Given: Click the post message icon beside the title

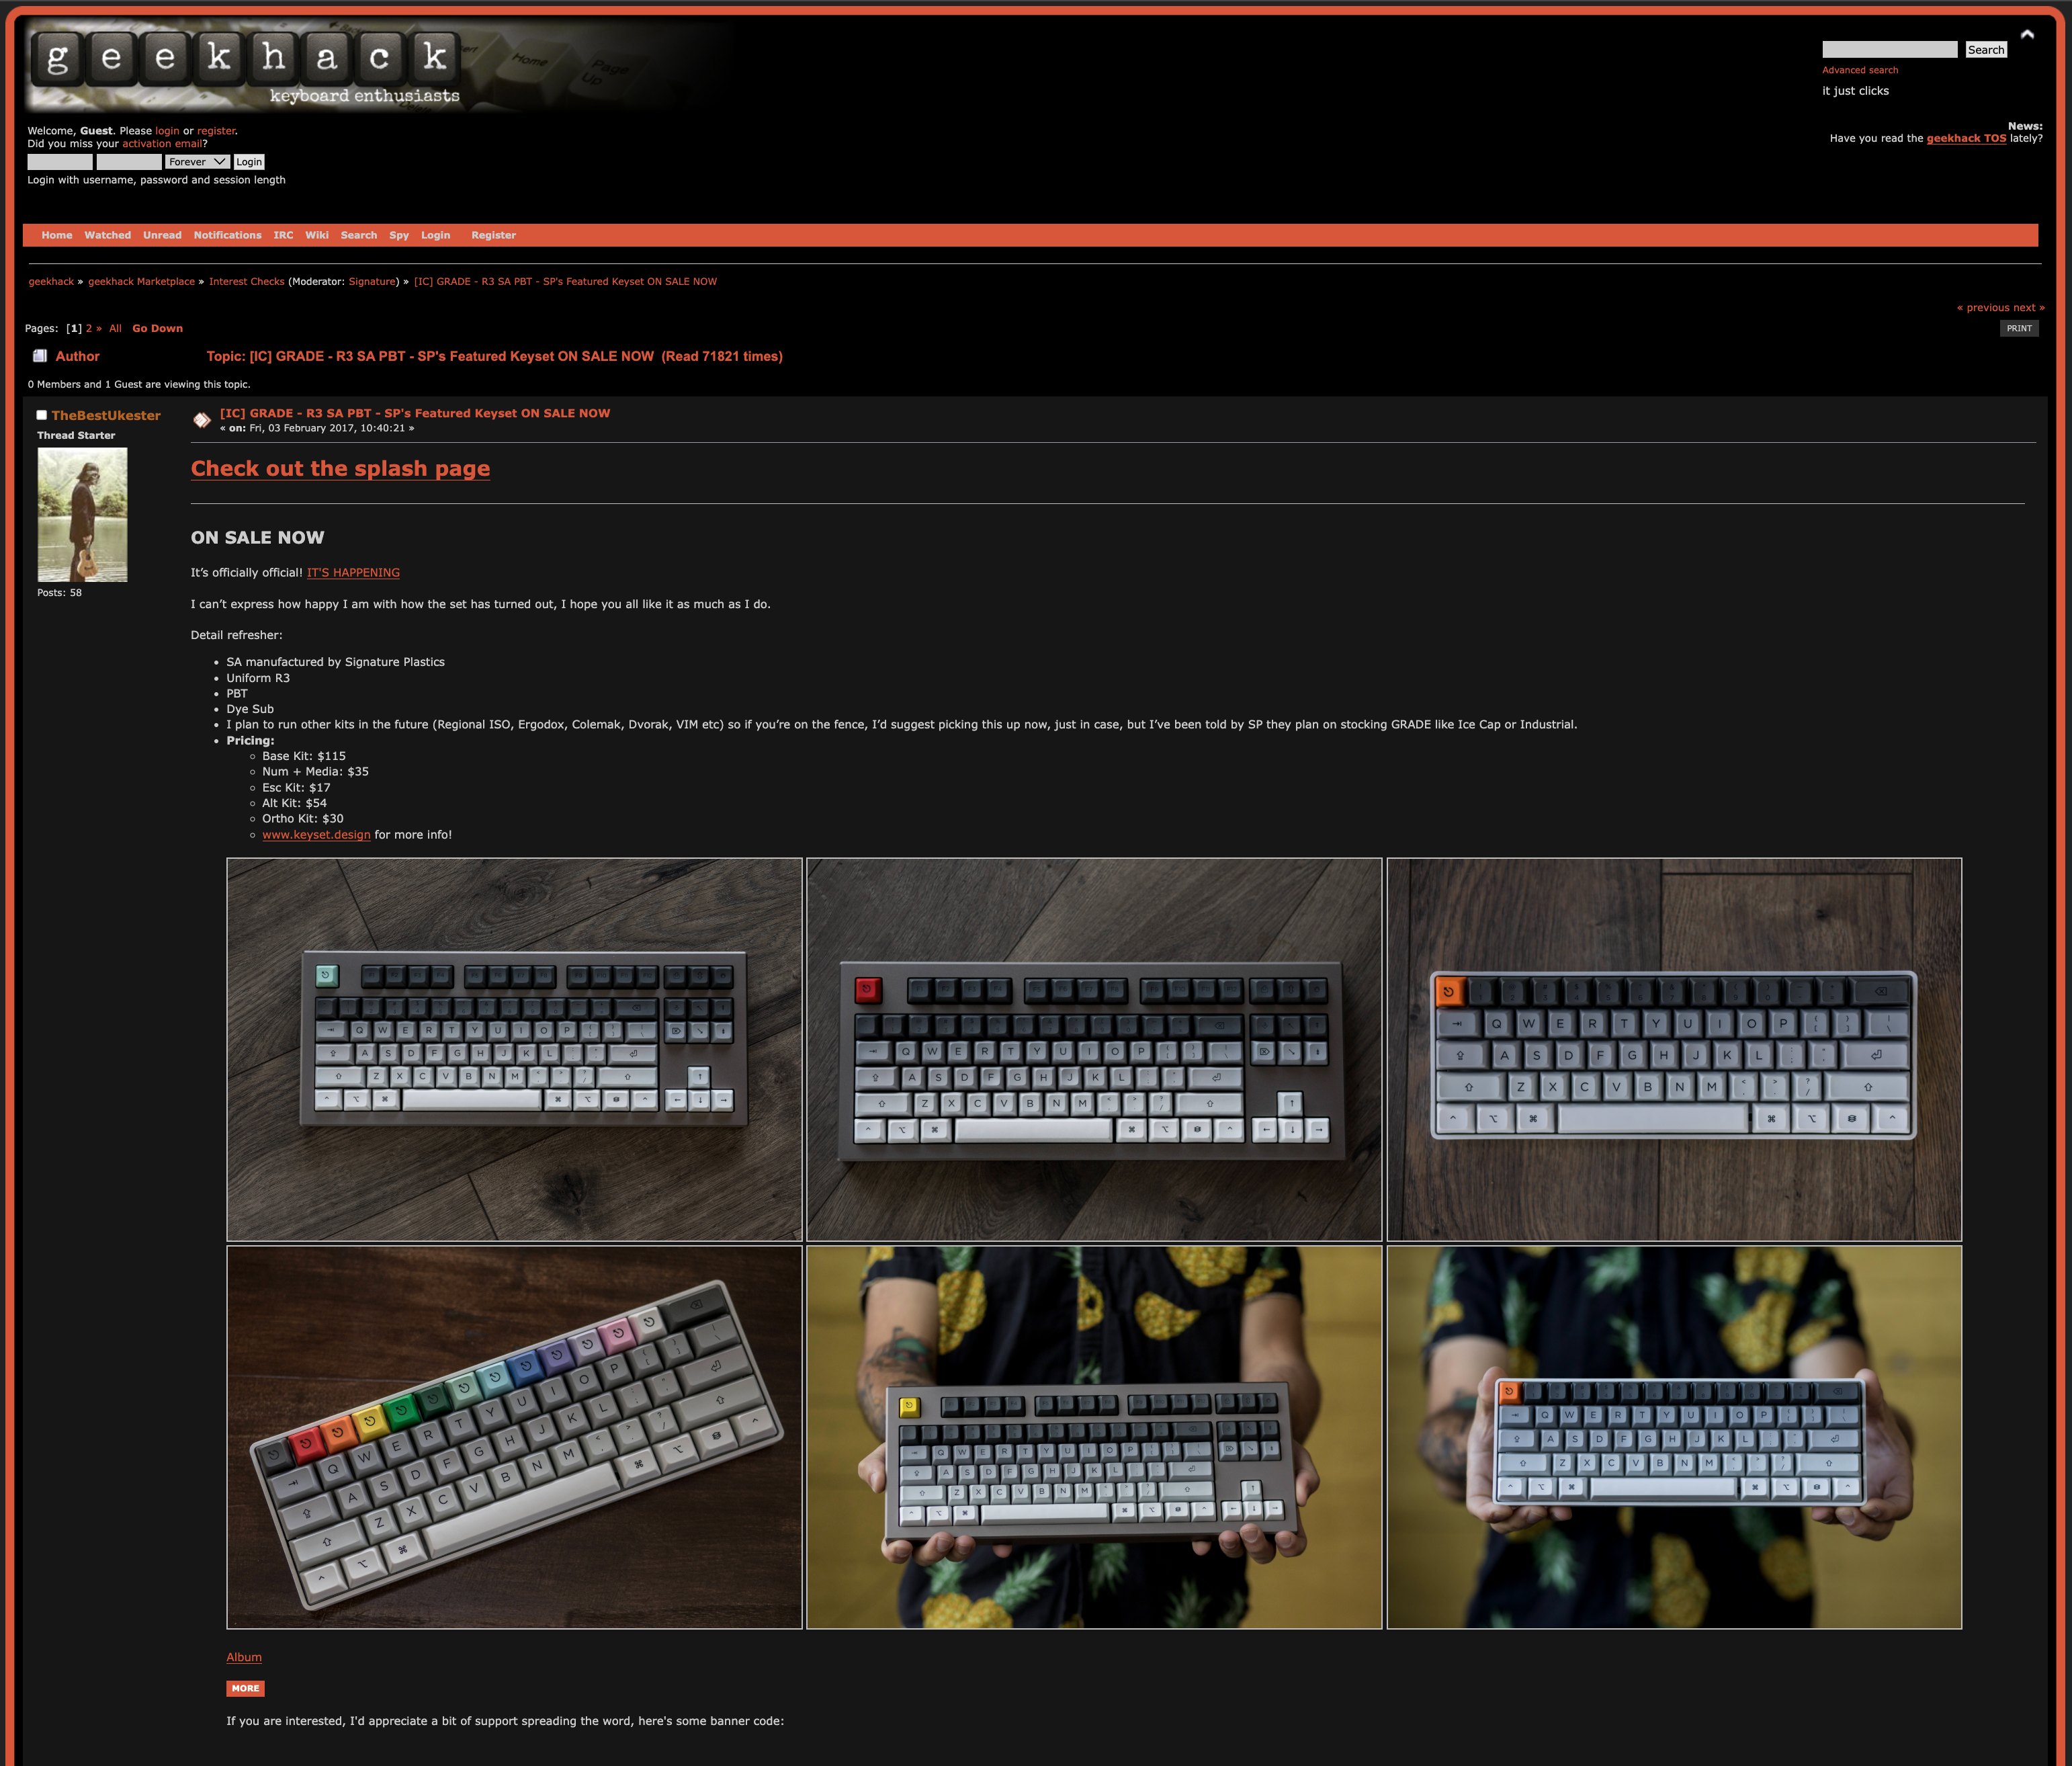Looking at the screenshot, I should (201, 420).
